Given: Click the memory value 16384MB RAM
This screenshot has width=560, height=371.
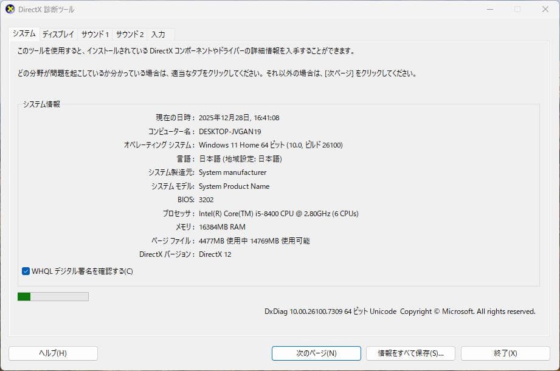Looking at the screenshot, I should [x=222, y=227].
